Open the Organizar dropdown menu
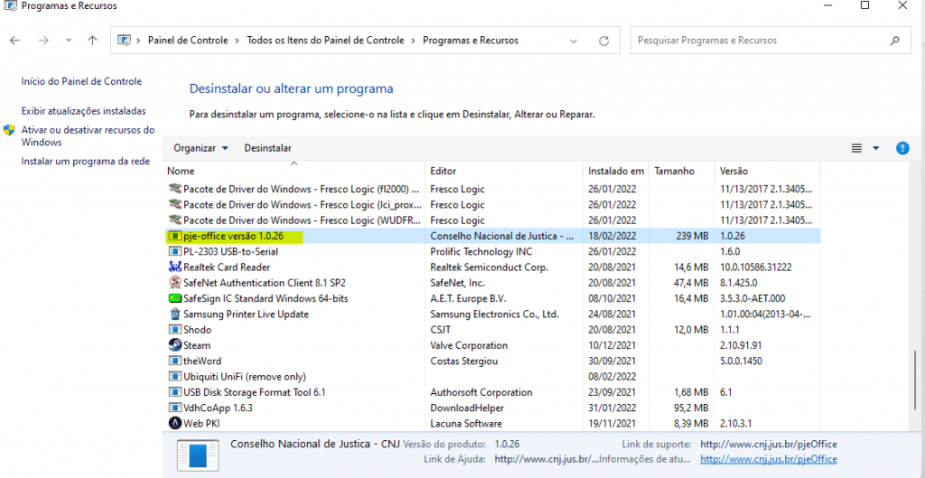The image size is (925, 478). 201,148
